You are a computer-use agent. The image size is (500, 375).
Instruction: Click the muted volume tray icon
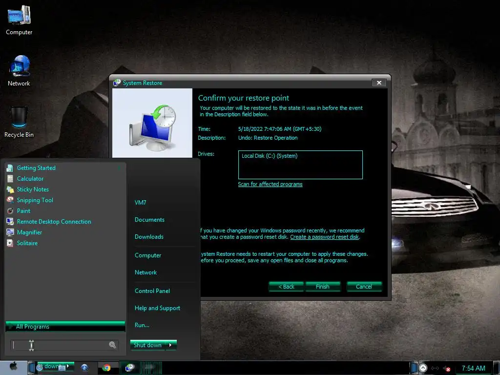[x=446, y=369]
